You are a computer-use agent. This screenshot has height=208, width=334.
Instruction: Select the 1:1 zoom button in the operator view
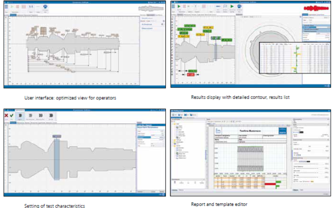[31, 7]
